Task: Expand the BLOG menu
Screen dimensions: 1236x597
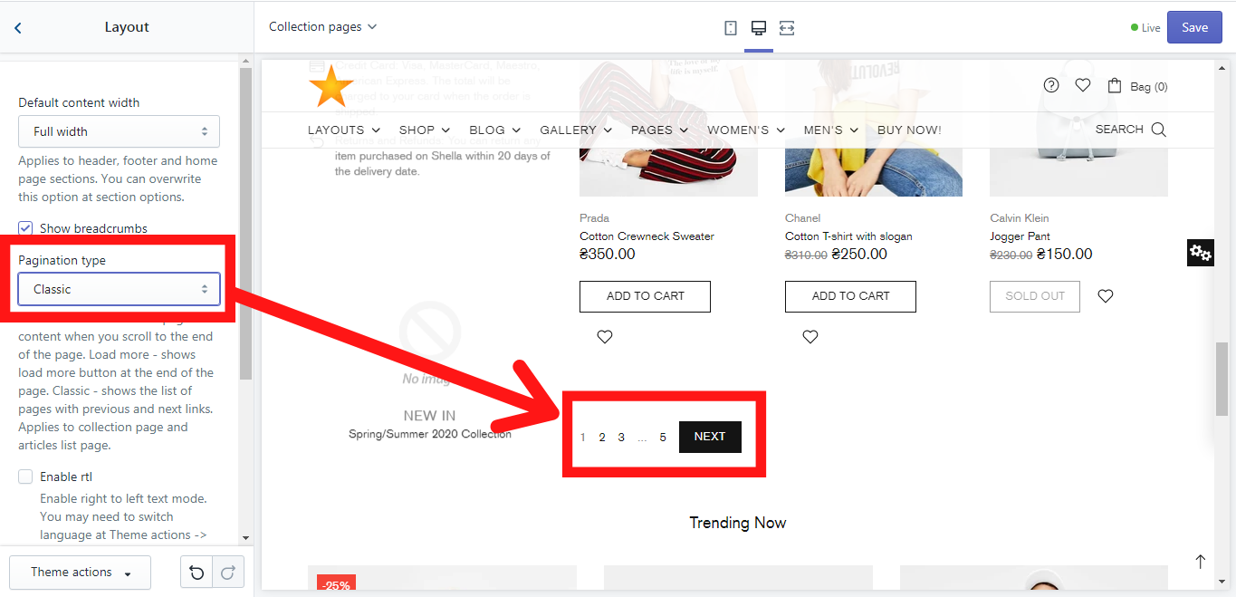Action: 495,130
